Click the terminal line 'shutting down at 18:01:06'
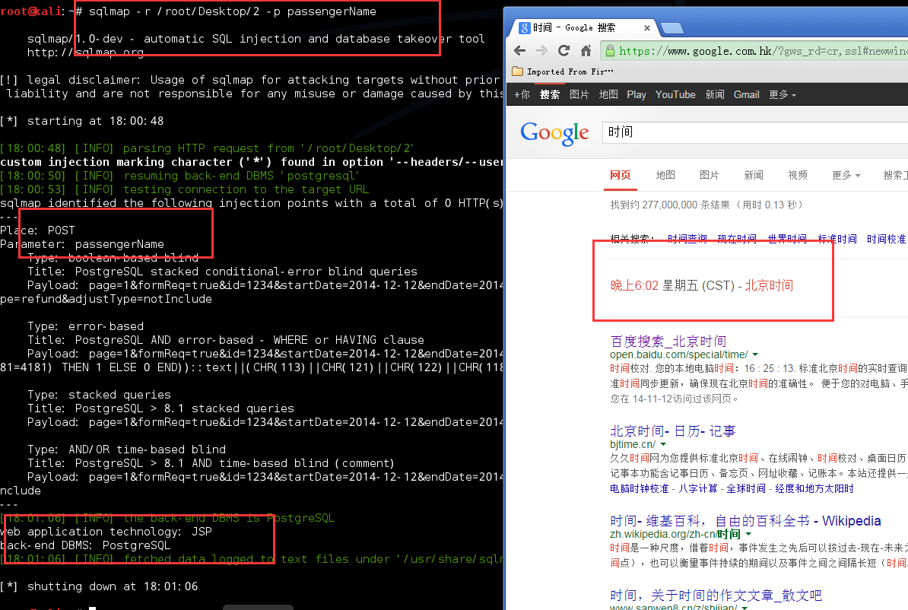The width and height of the screenshot is (908, 610). click(99, 586)
